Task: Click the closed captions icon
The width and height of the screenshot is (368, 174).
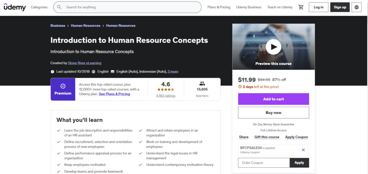Action: point(112,72)
